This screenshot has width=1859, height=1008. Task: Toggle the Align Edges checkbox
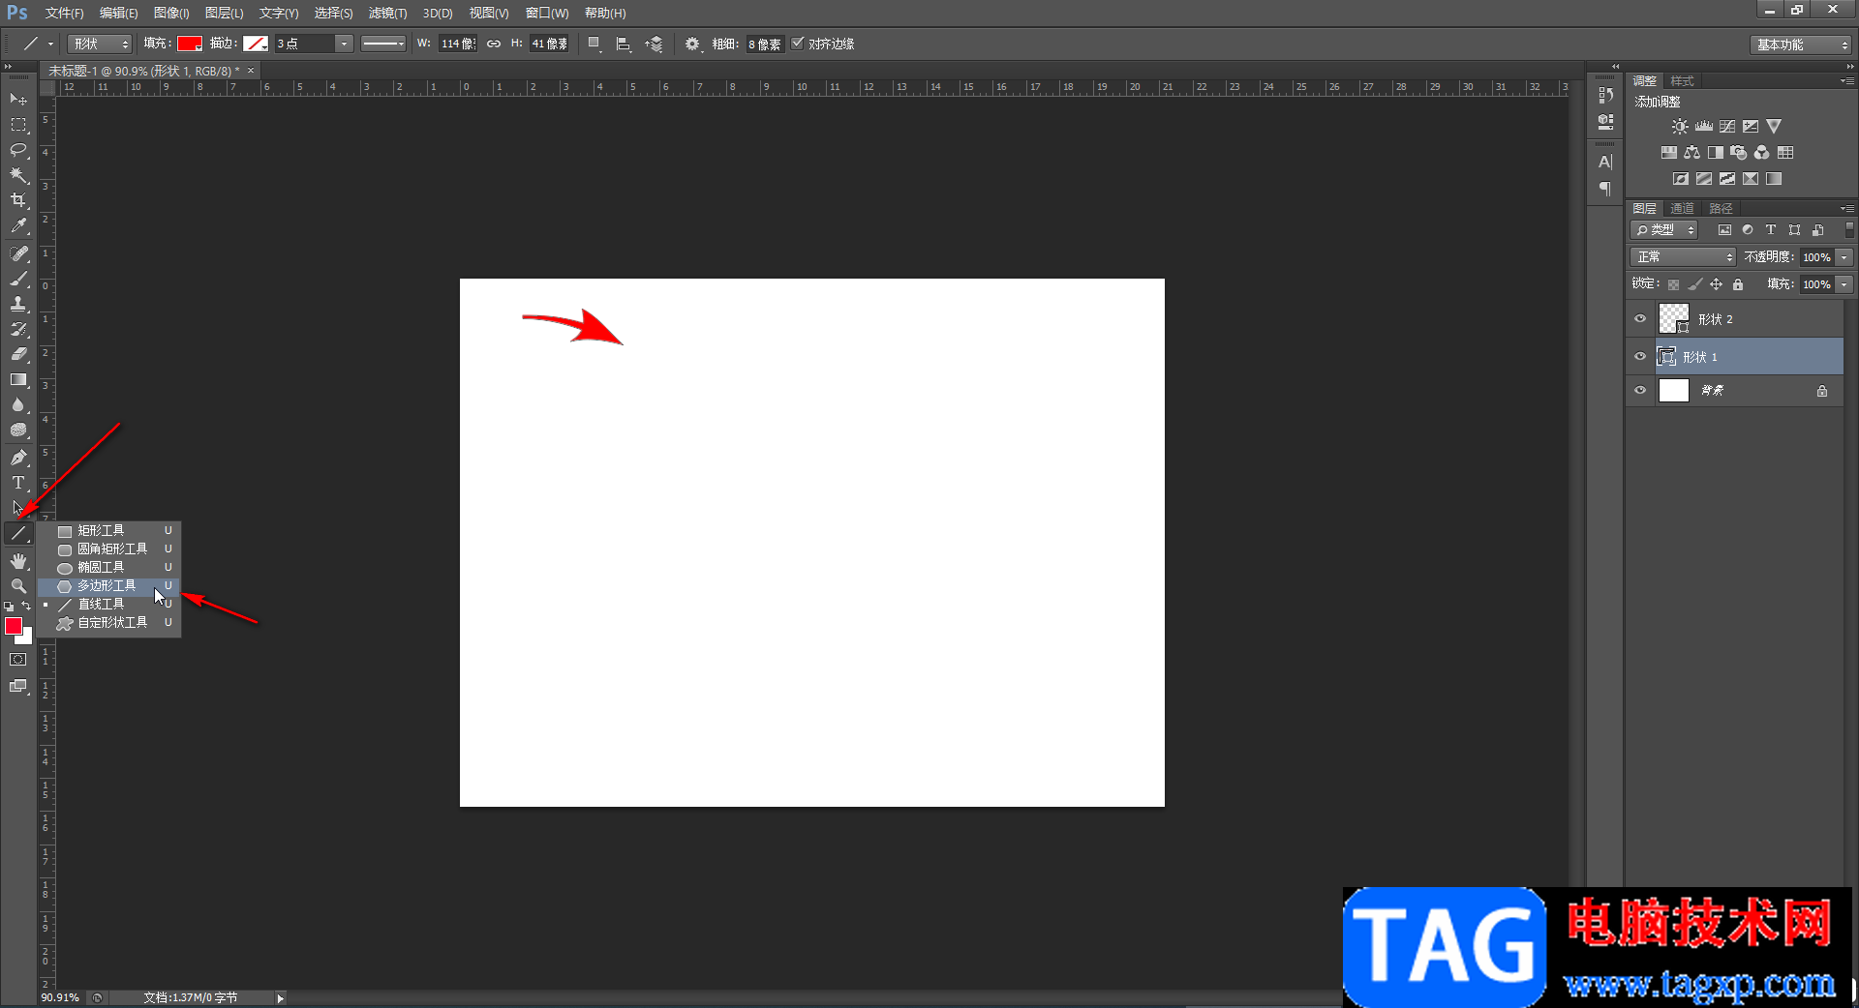click(x=798, y=44)
